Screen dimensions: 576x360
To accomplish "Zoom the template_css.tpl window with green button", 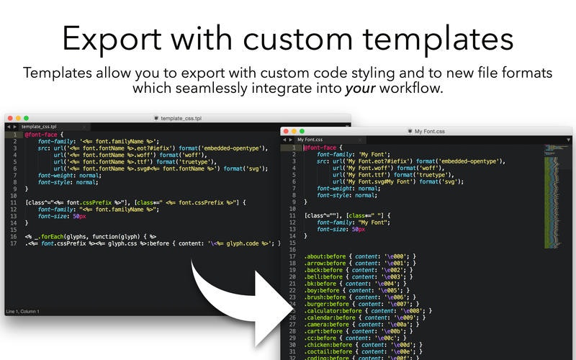I will pyautogui.click(x=26, y=118).
